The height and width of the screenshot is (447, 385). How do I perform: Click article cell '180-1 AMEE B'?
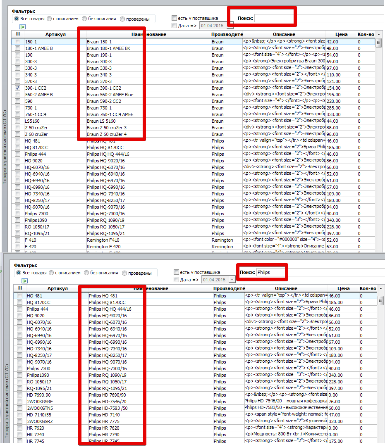click(x=55, y=48)
